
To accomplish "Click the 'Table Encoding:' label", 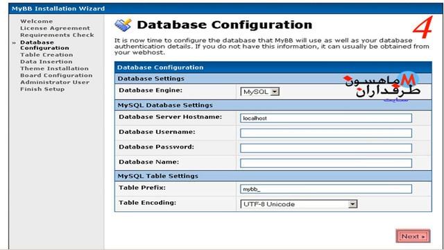I will [147, 203].
